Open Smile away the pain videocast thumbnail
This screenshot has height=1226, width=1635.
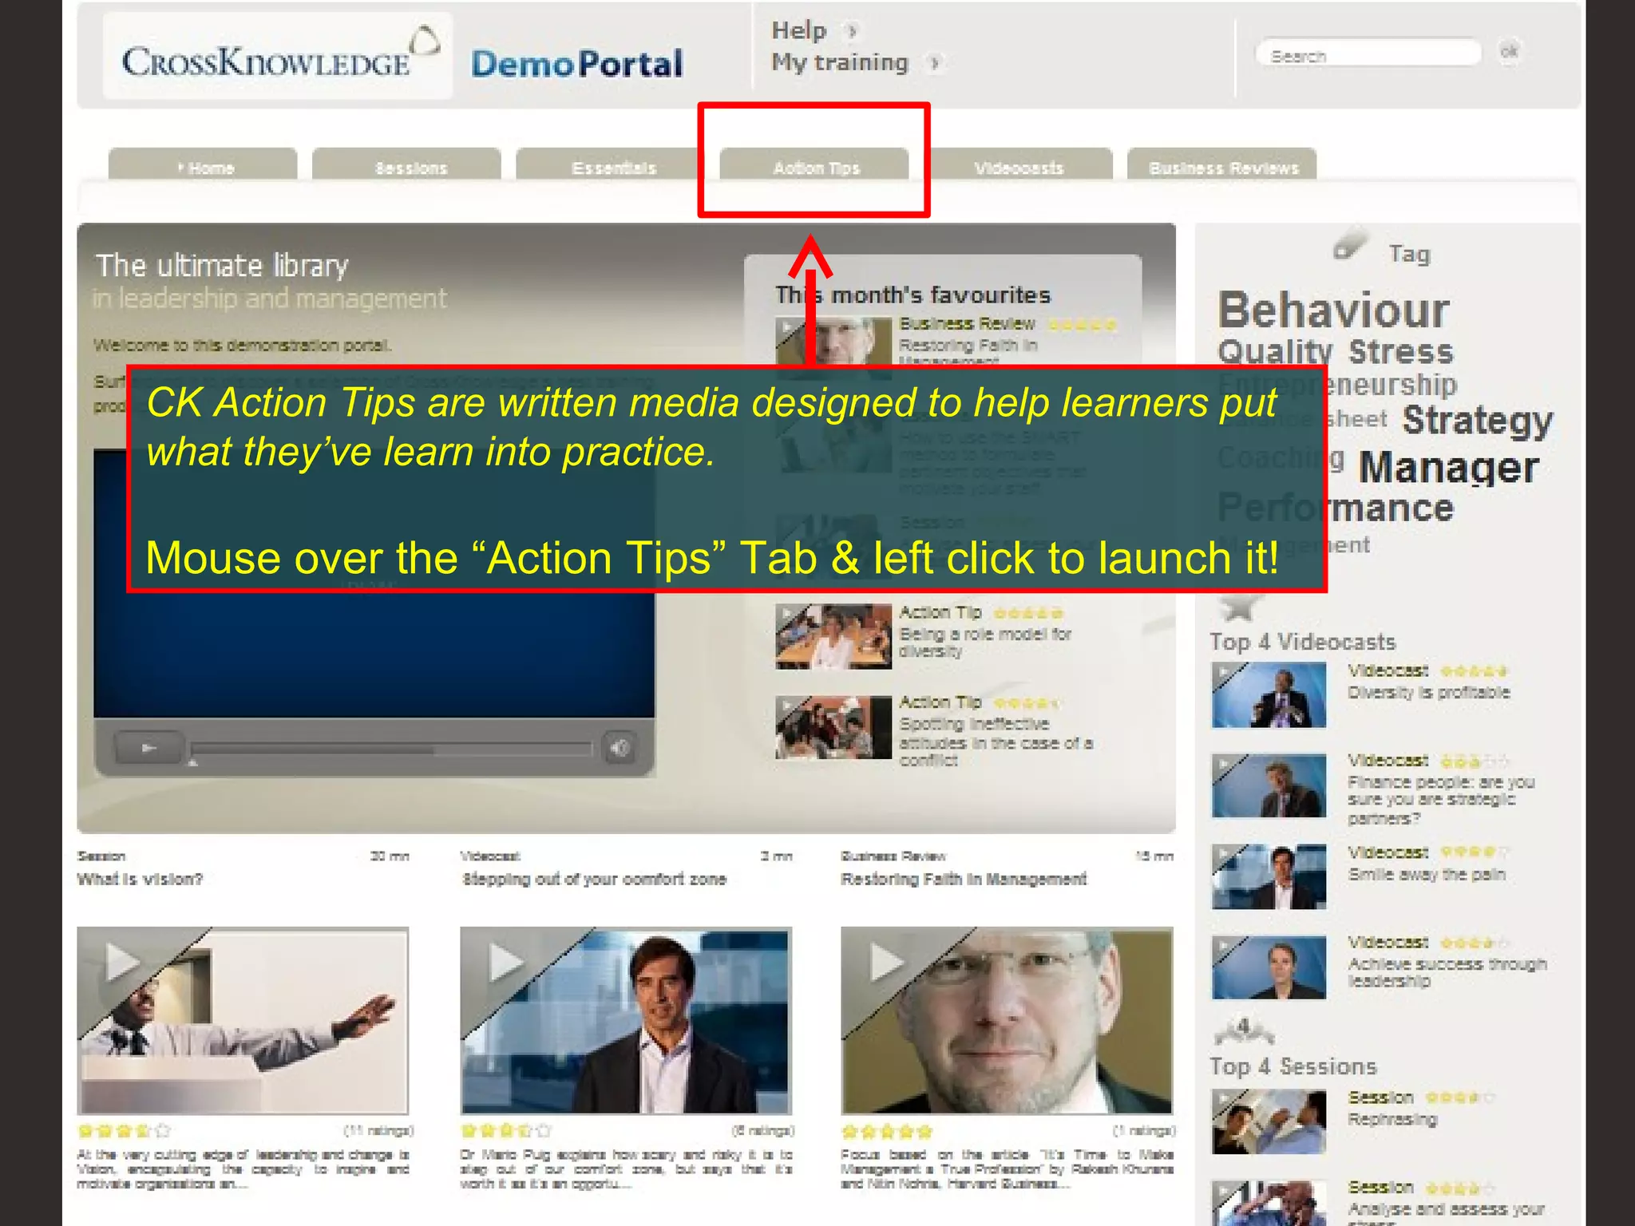click(1269, 876)
